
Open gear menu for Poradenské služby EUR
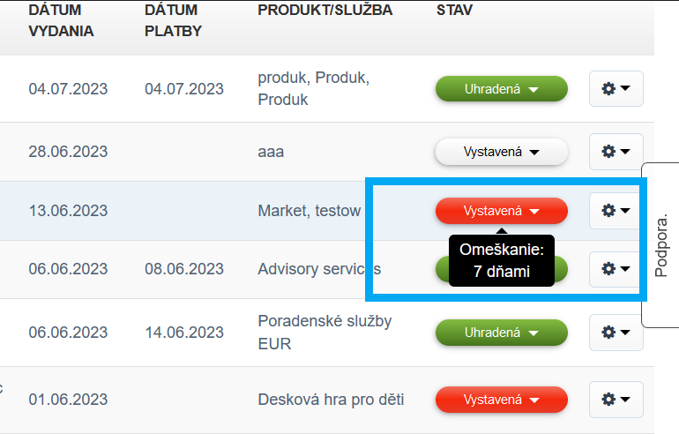coord(616,333)
